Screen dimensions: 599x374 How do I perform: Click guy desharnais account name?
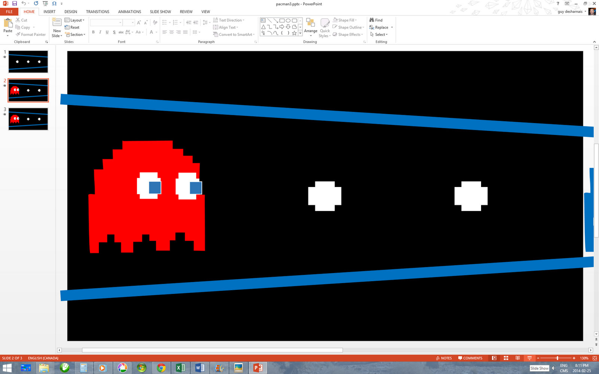tap(570, 12)
